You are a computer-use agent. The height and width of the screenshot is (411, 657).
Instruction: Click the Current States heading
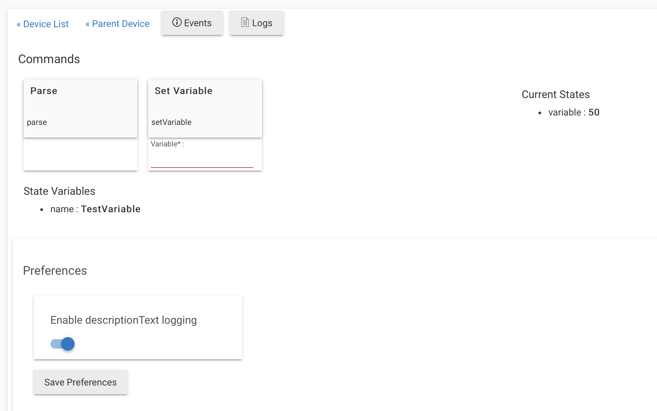(556, 94)
